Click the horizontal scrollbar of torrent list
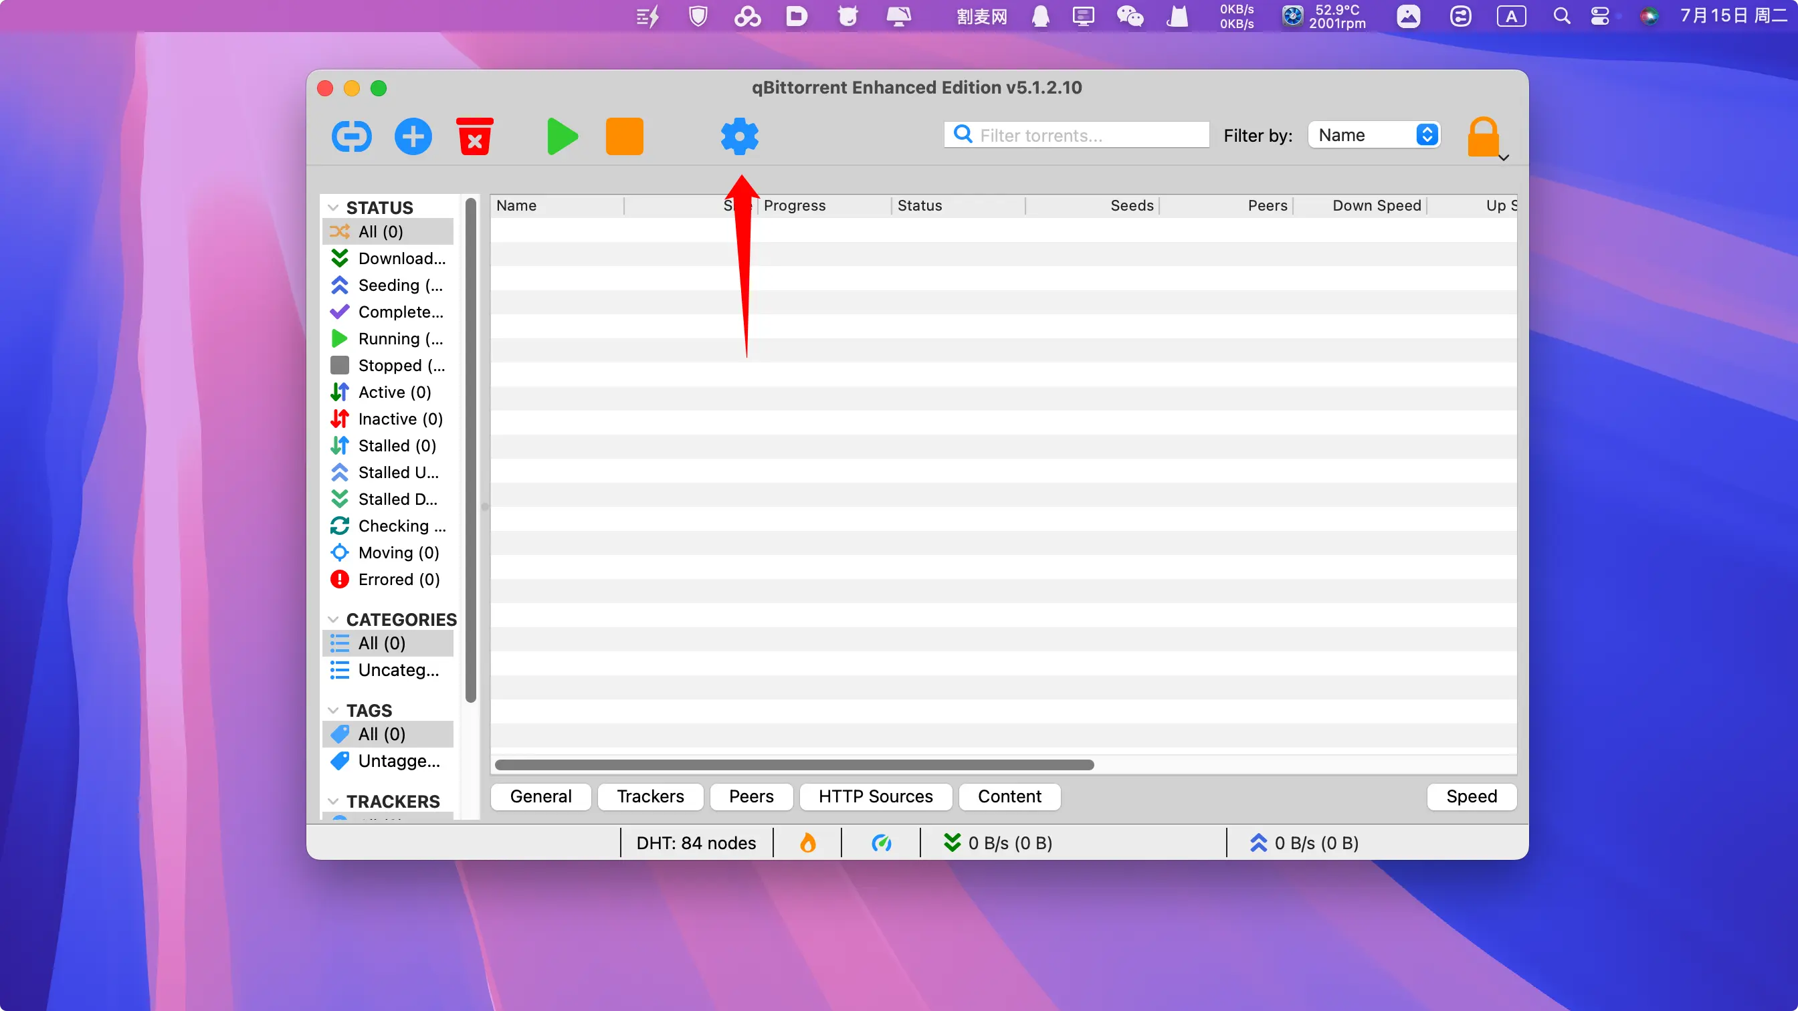The image size is (1798, 1011). (794, 766)
